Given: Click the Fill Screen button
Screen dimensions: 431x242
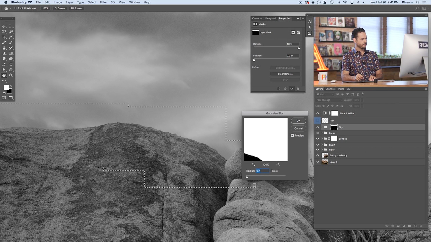Looking at the screenshot, I should pyautogui.click(x=76, y=8).
